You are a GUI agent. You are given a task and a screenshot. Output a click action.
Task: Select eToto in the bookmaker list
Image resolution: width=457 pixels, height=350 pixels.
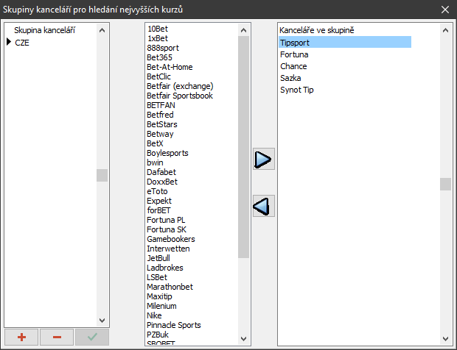157,191
